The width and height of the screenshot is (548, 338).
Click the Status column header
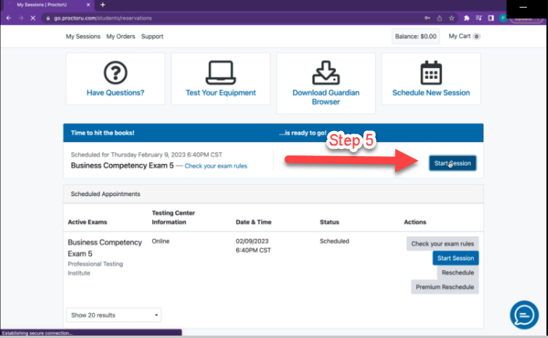[x=329, y=222]
